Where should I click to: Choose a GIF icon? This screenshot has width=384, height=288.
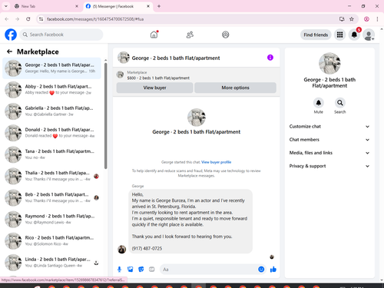coord(152,270)
